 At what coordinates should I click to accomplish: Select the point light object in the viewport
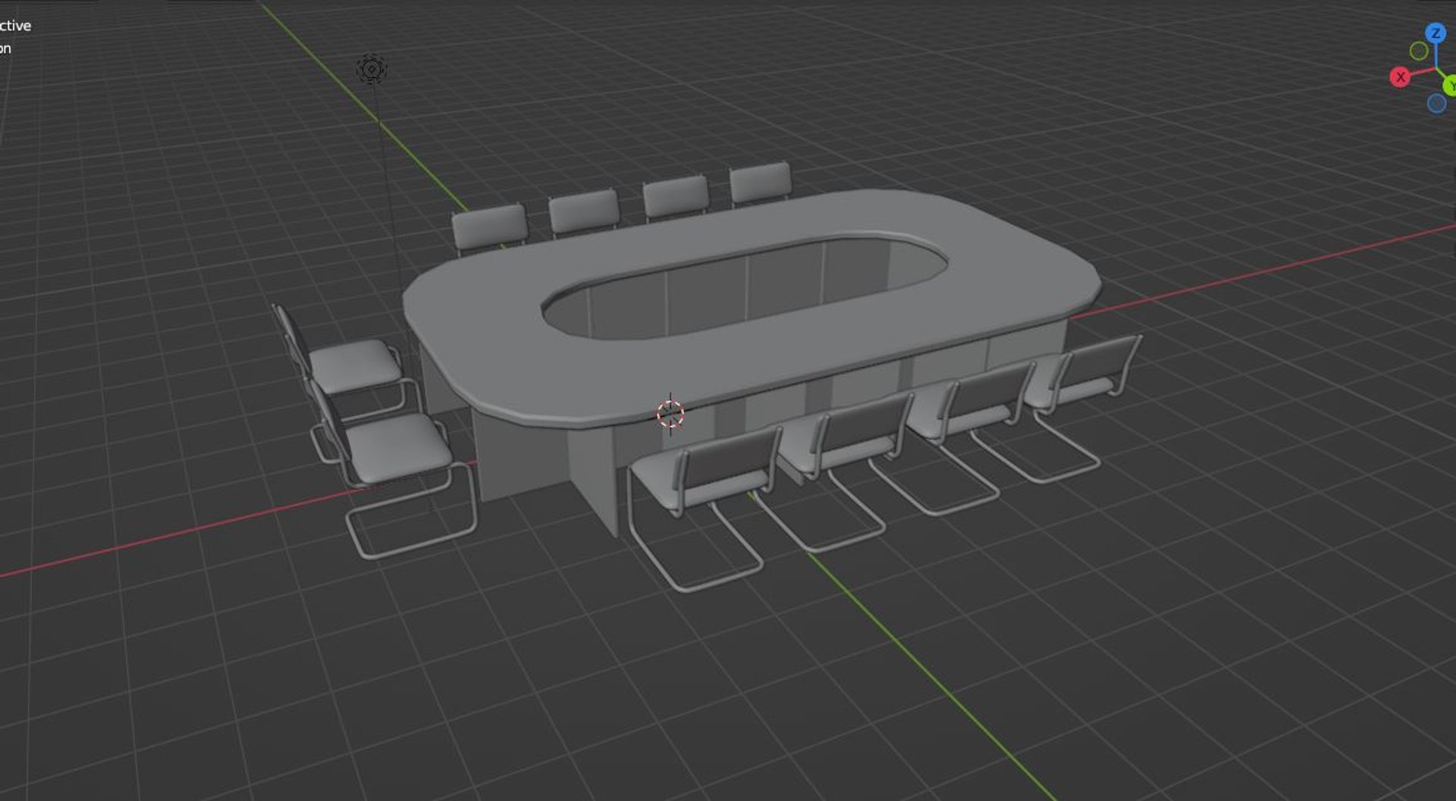pyautogui.click(x=372, y=70)
